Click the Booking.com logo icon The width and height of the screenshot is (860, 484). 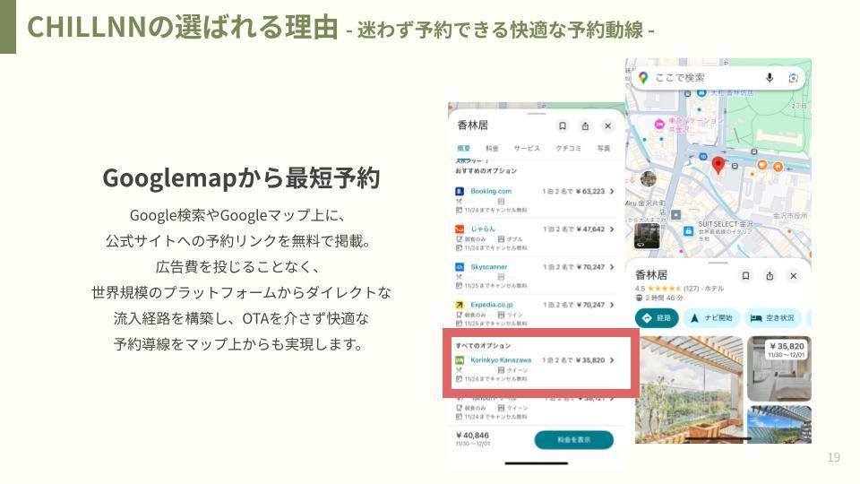tap(460, 191)
